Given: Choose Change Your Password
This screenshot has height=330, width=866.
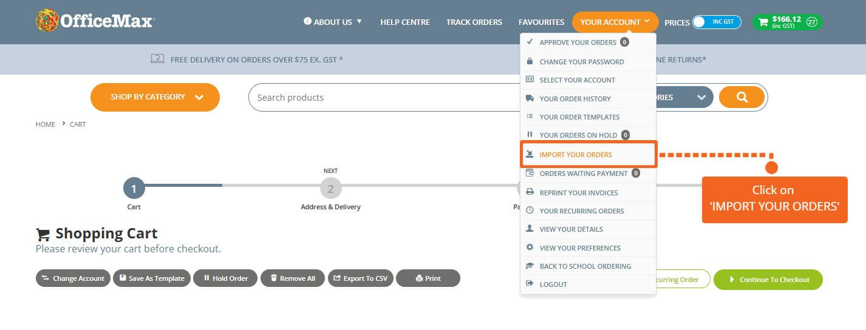Looking at the screenshot, I should (588, 61).
